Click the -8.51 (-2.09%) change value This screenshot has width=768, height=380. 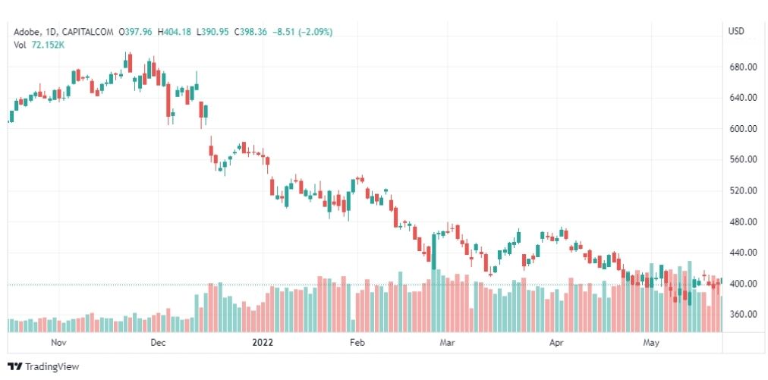[x=302, y=33]
